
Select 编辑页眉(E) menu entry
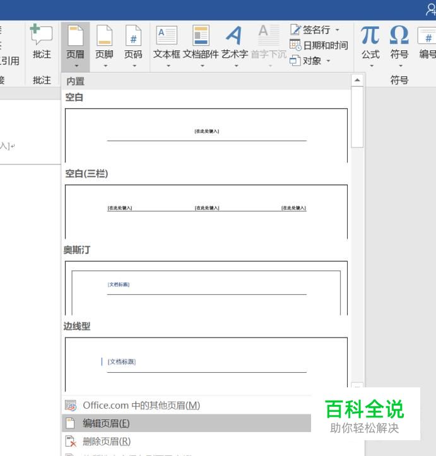pyautogui.click(x=186, y=423)
